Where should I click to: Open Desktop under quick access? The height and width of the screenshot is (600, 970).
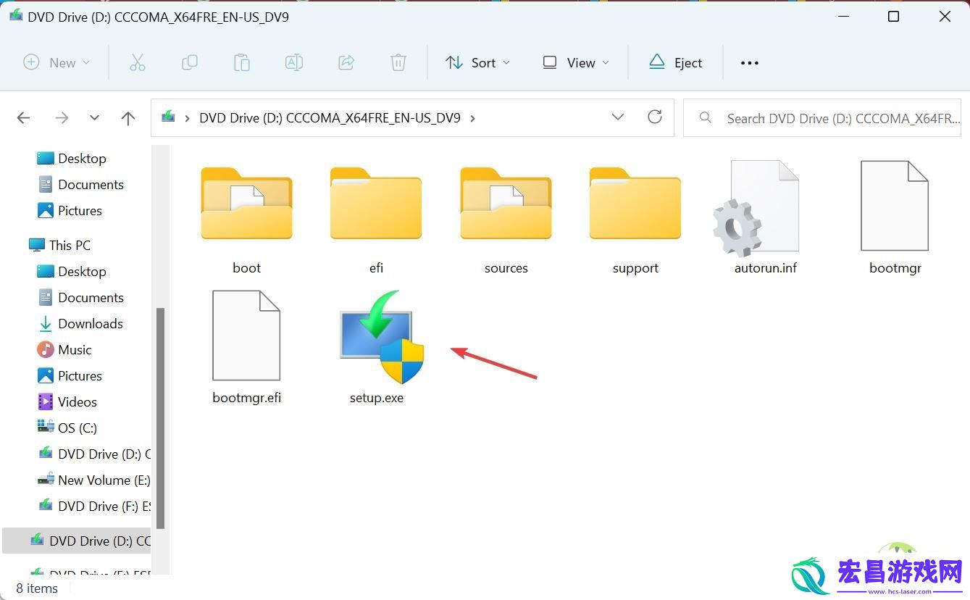point(71,158)
